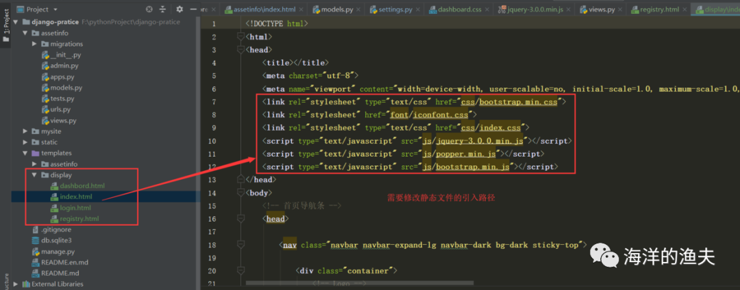The width and height of the screenshot is (740, 290).
Task: Select urls.py in the project tree
Action: pyautogui.click(x=60, y=109)
